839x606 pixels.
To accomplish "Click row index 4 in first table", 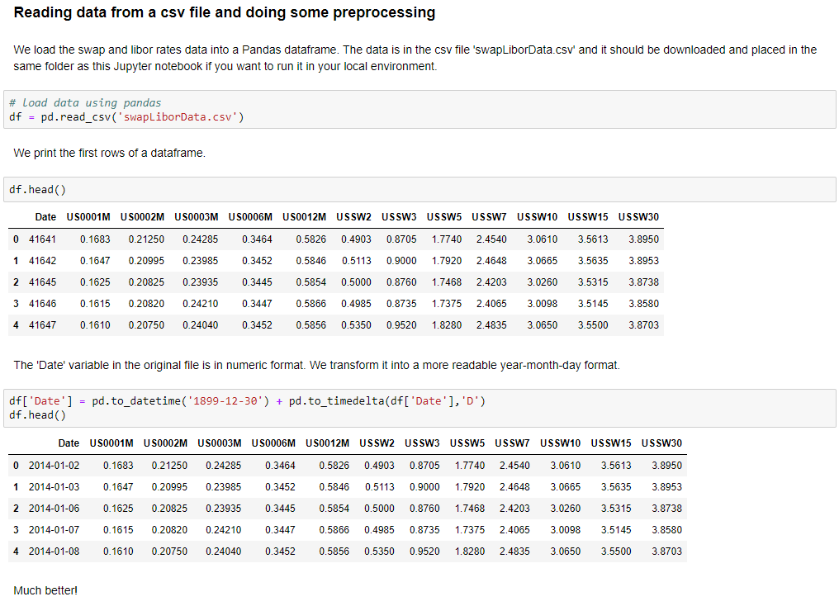I will click(x=16, y=325).
